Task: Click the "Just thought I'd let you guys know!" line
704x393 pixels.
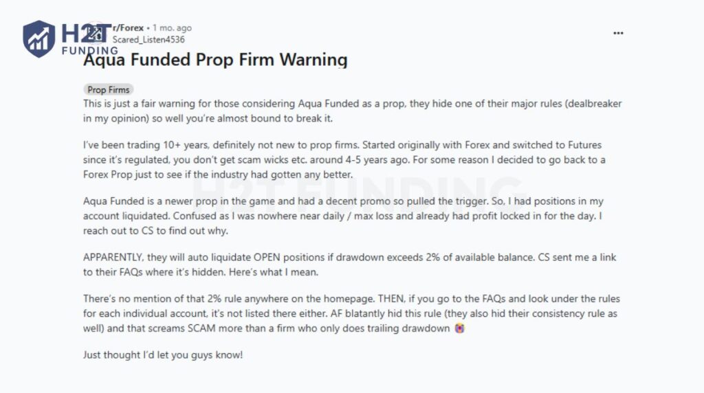Action: pyautogui.click(x=163, y=356)
